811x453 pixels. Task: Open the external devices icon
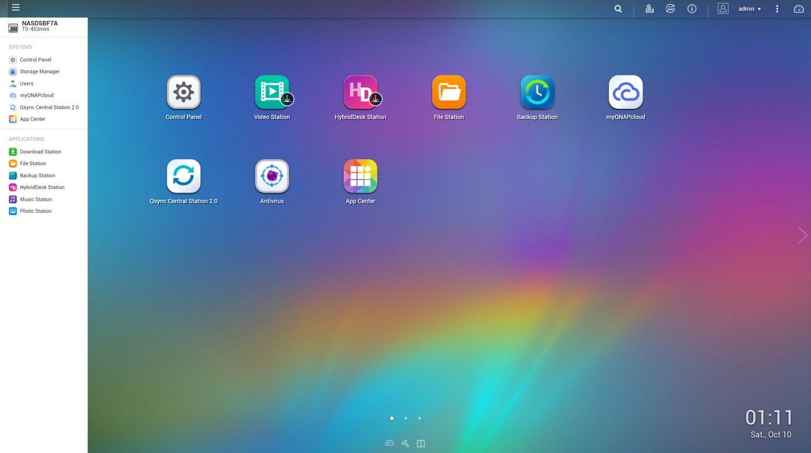(x=670, y=9)
